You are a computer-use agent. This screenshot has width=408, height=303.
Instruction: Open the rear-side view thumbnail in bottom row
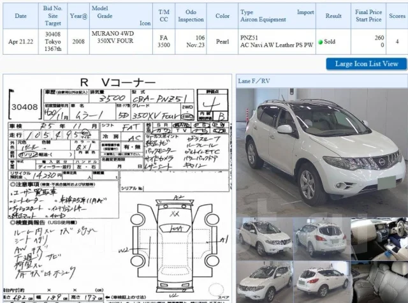[x=322, y=282]
